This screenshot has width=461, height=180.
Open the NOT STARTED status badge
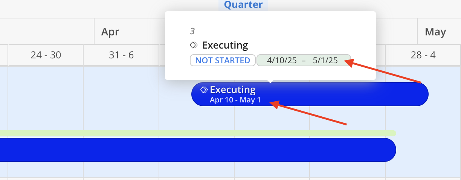point(223,60)
